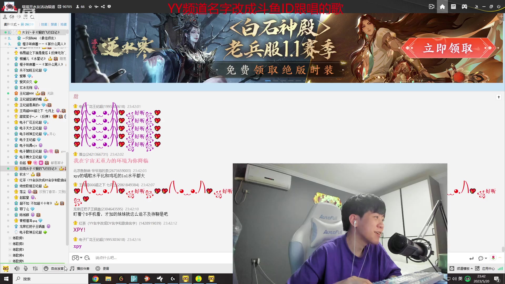Viewport: 505px width, 284px height.
Task: Open Google Chrome from the taskbar
Action: pyautogui.click(x=95, y=279)
